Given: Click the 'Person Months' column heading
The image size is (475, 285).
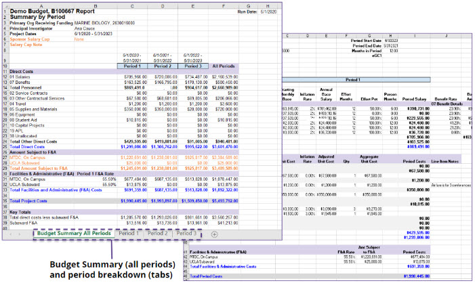Looking at the screenshot, I should (390, 97).
